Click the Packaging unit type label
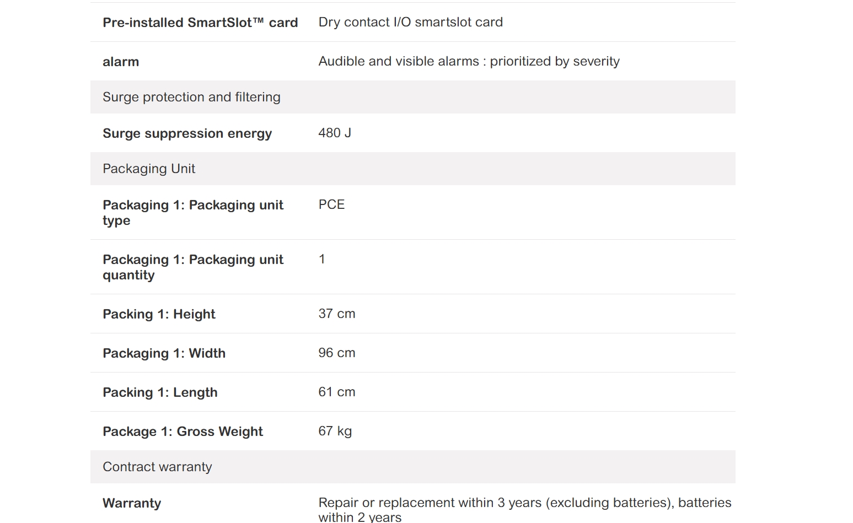The height and width of the screenshot is (523, 853). tap(192, 213)
